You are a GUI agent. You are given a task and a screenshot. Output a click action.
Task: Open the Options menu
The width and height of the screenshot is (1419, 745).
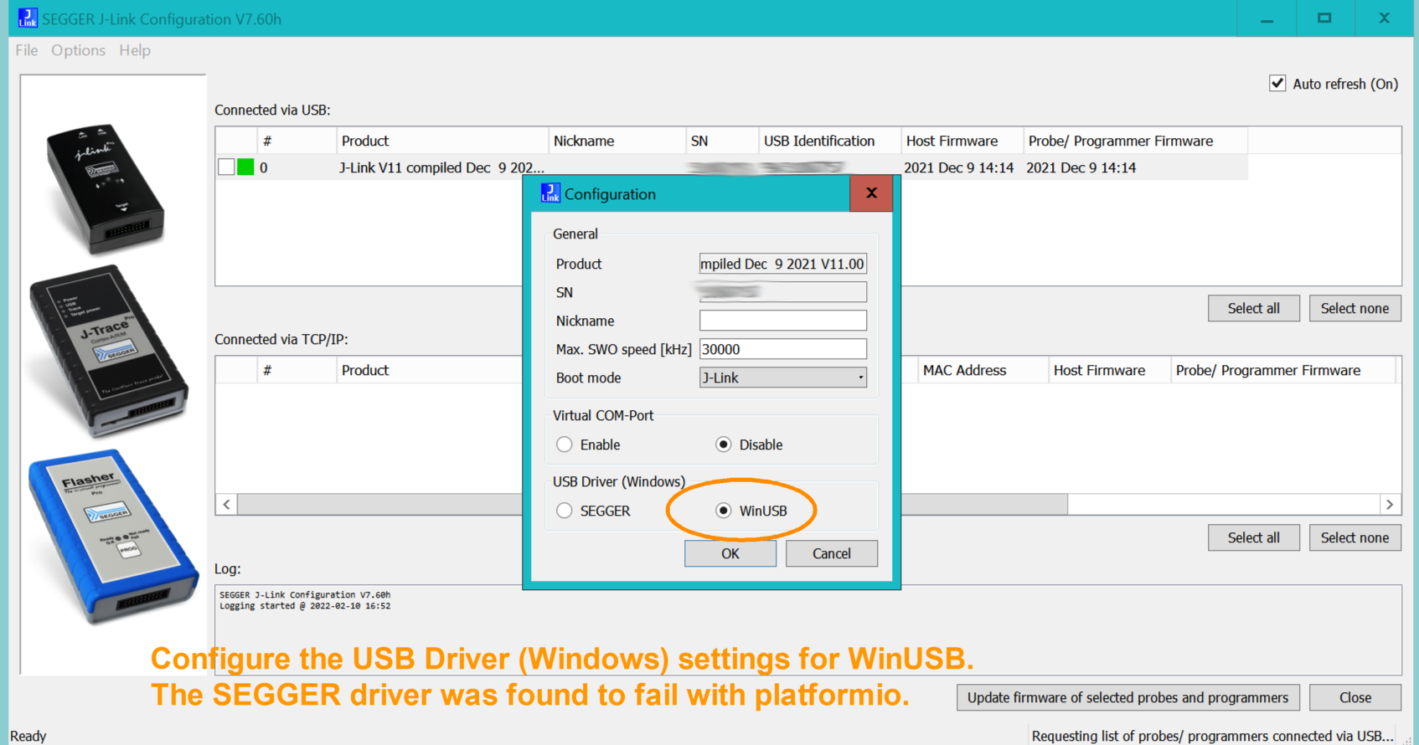pos(78,50)
